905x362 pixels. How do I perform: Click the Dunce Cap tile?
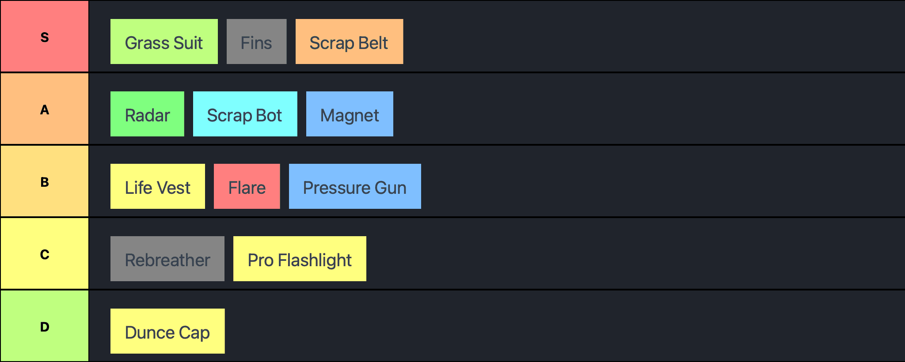point(167,331)
